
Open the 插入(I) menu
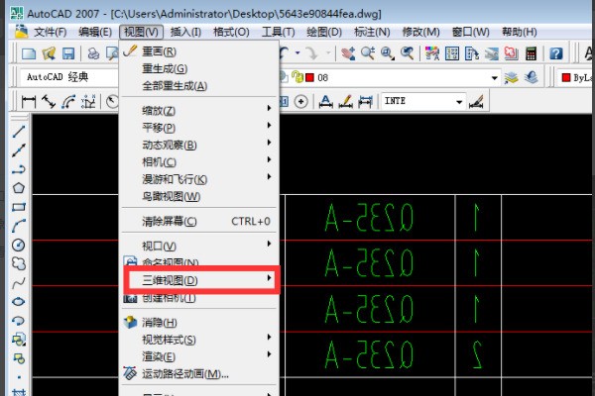[185, 32]
